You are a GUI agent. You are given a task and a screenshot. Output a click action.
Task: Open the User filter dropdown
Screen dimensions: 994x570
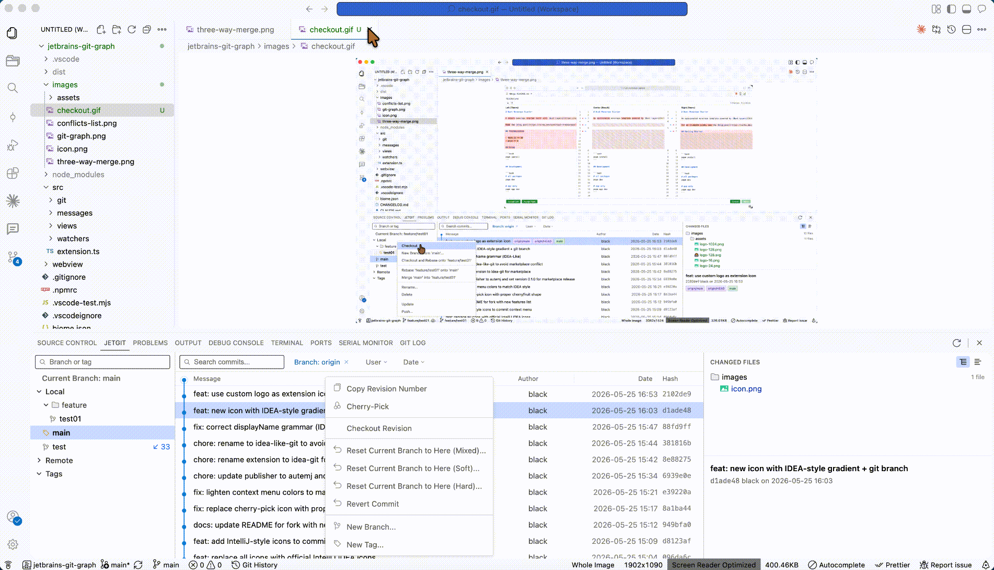376,362
